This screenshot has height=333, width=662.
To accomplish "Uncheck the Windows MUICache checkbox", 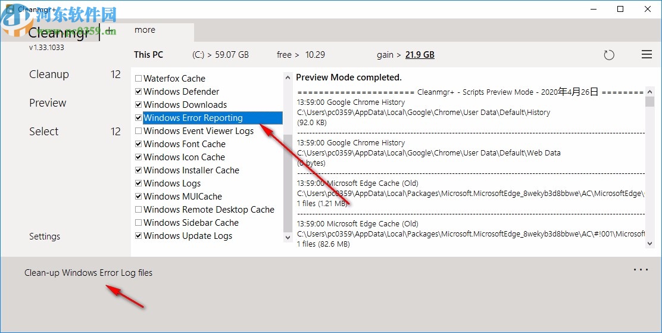I will [139, 197].
